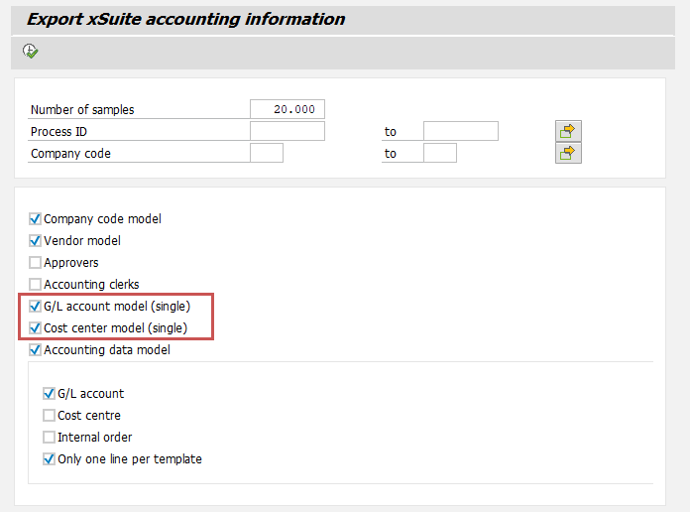Check the Cost centre option
This screenshot has height=512, width=690.
50,416
